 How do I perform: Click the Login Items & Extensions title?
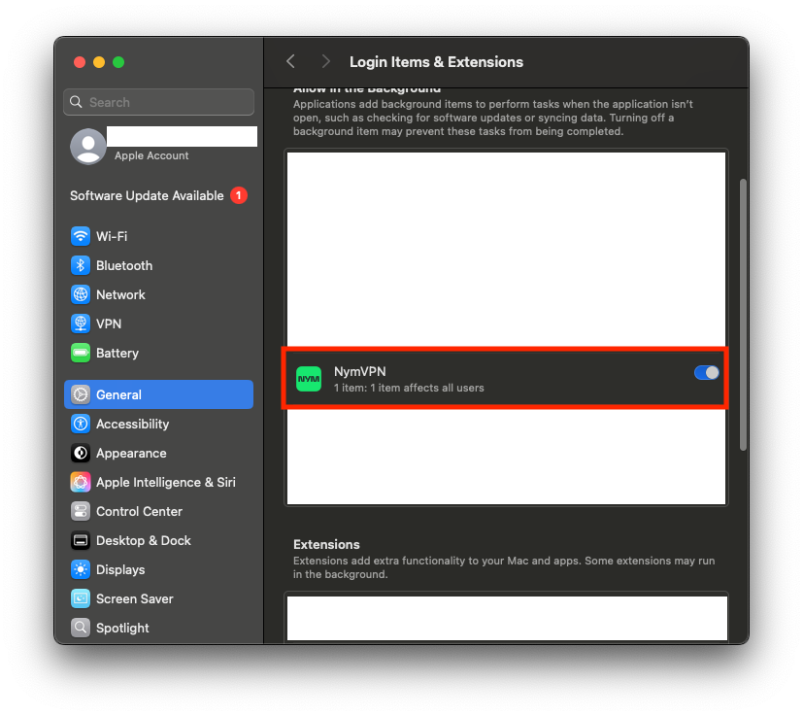[436, 62]
